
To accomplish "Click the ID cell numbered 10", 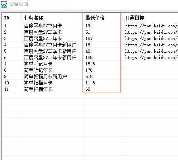I will point(12,83).
